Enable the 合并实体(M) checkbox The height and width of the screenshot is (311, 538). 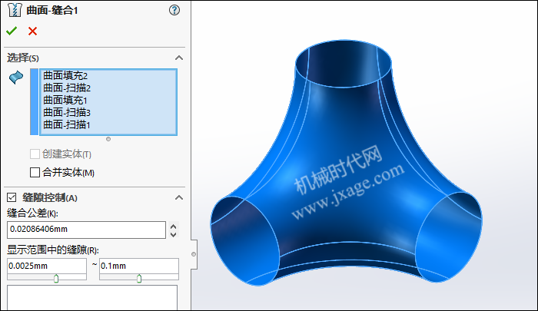[35, 172]
